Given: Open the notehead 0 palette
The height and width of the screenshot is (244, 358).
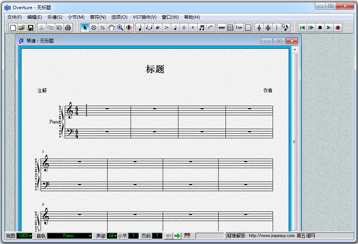Looking at the screenshot, I should (184, 28).
